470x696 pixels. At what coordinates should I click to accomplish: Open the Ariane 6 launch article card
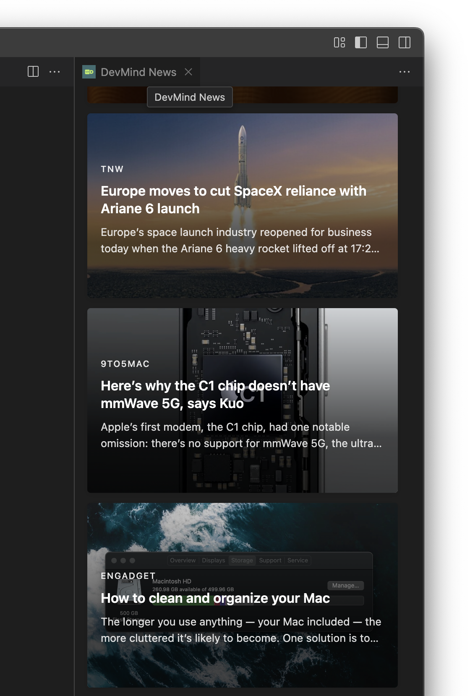[x=243, y=206]
